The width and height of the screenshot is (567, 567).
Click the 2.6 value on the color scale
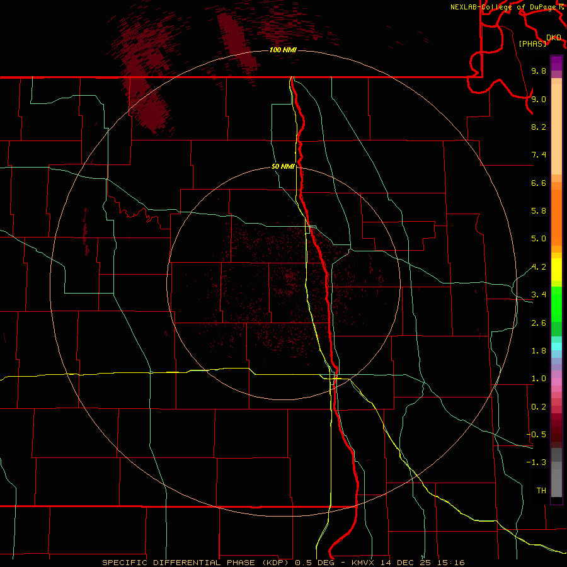tap(539, 323)
